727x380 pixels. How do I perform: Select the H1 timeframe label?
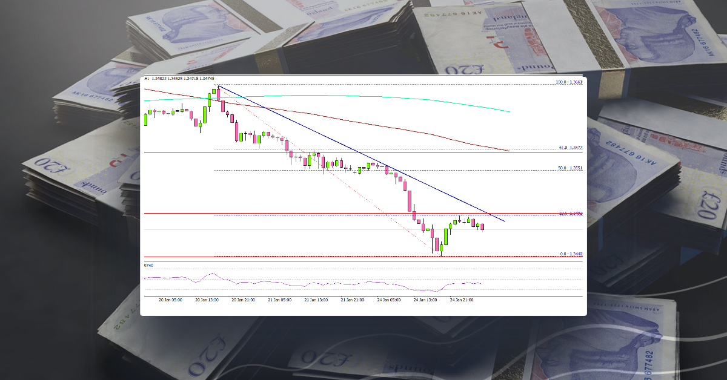tap(147, 78)
